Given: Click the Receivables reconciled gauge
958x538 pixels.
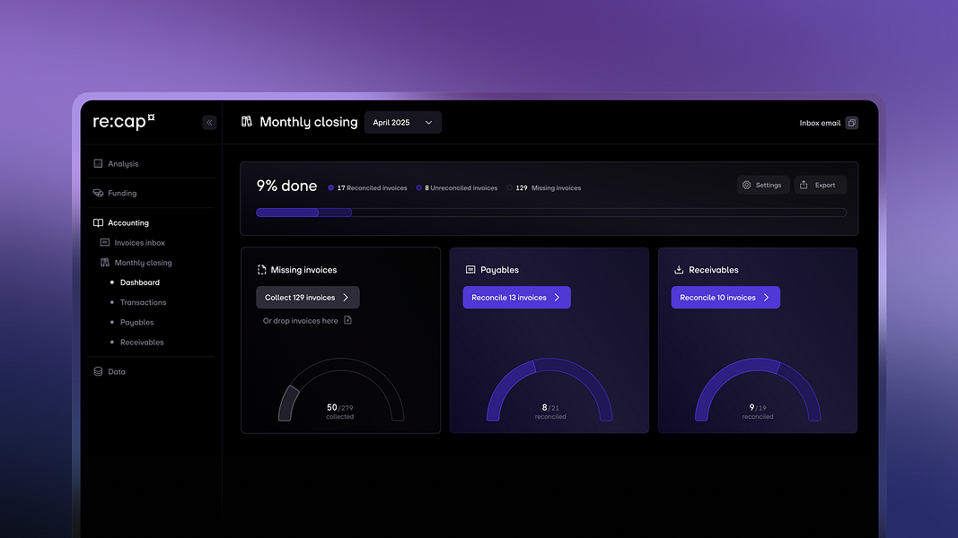Looking at the screenshot, I should point(758,389).
